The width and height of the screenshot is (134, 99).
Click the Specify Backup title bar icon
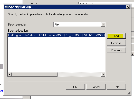[x=6, y=7]
